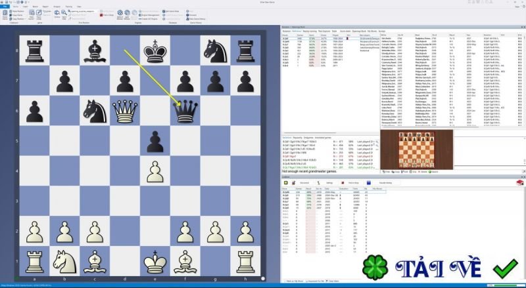This screenshot has height=288, width=526.
Task: Open the Endgames tab above variations list
Action: click(x=308, y=138)
